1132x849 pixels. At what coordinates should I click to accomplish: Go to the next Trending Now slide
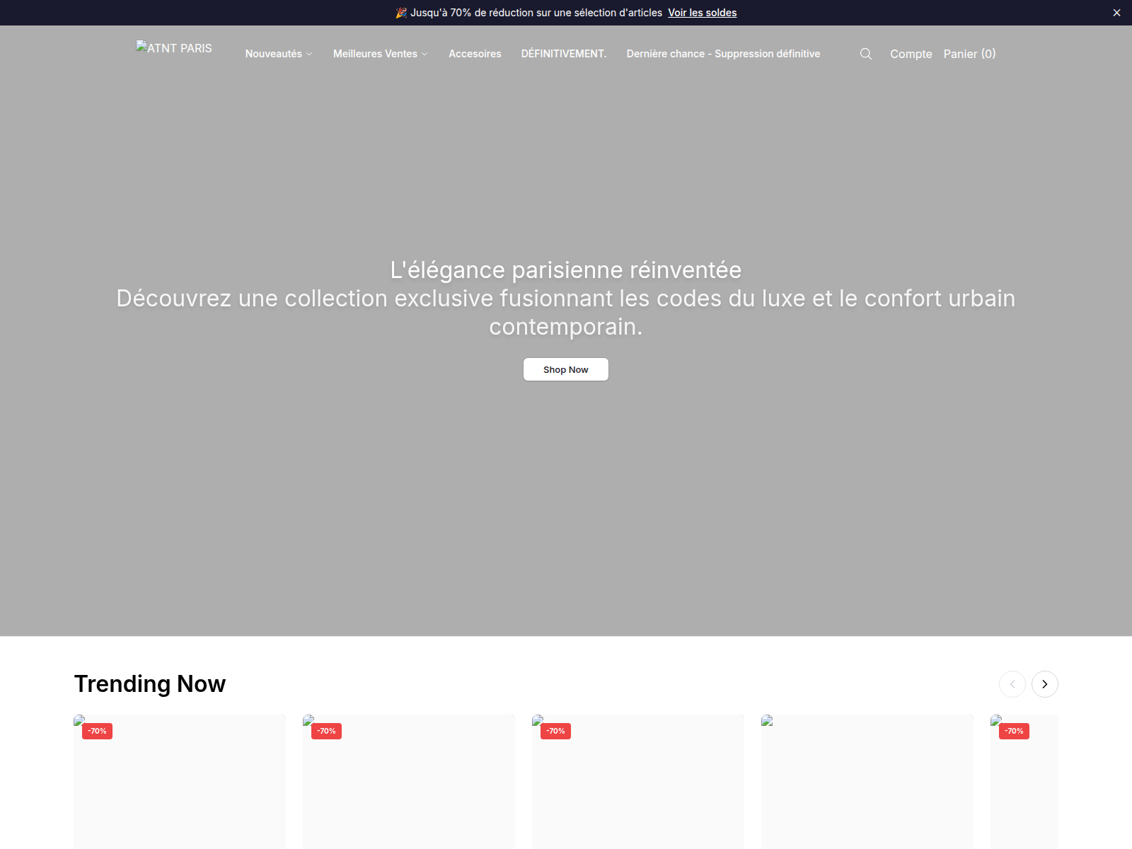pyautogui.click(x=1045, y=684)
